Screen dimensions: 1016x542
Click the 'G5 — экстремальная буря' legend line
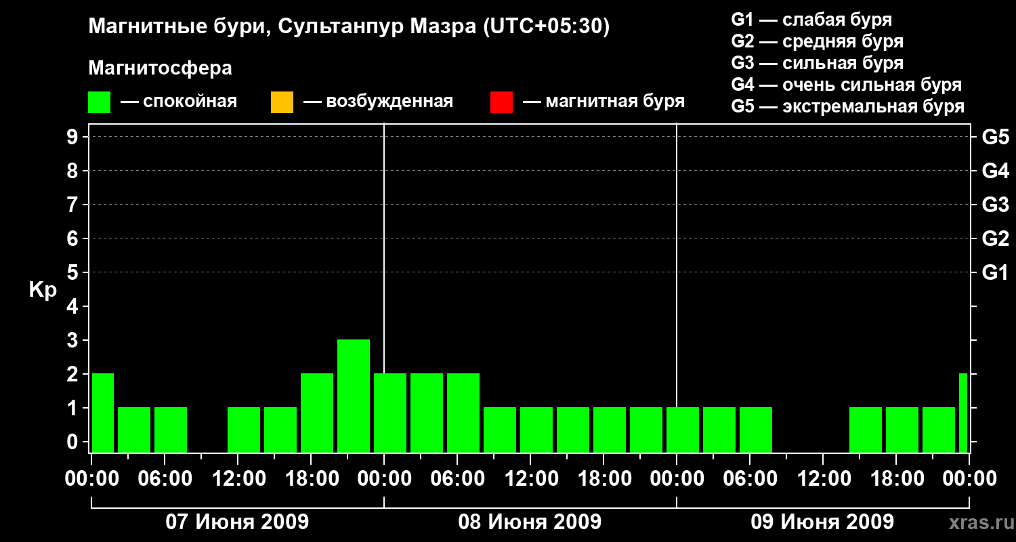point(848,106)
